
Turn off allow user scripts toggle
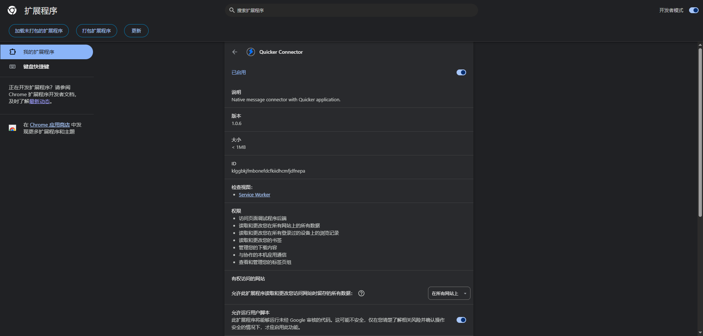click(x=461, y=320)
